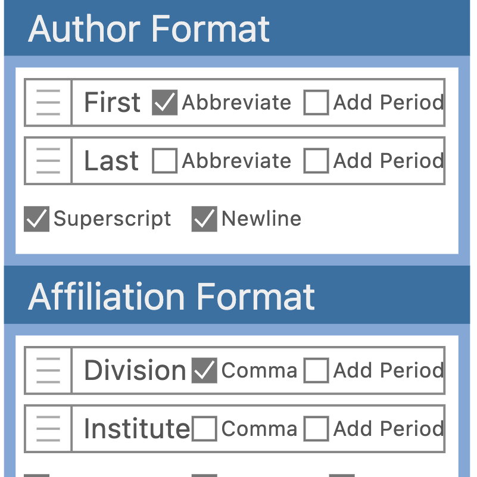This screenshot has height=477, width=477.
Task: Uncheck Abbreviate for the First name
Action: click(163, 102)
